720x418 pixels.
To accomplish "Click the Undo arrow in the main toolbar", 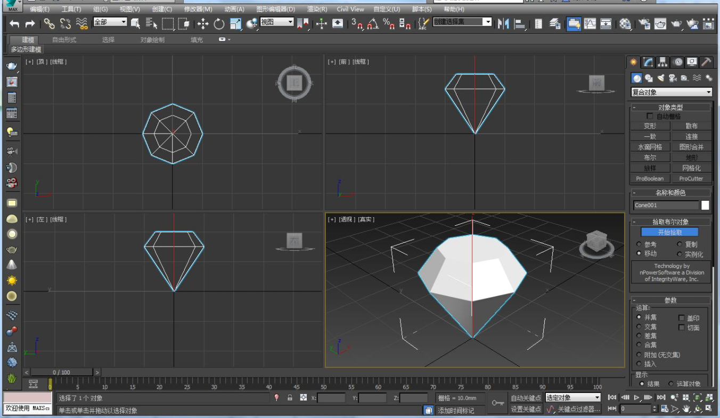I will [x=14, y=23].
